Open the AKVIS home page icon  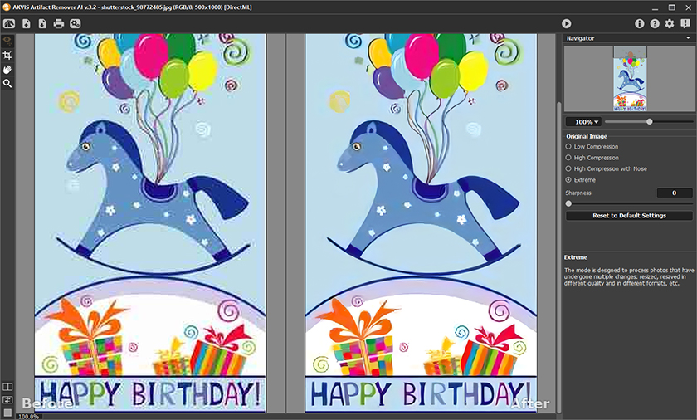tap(9, 23)
